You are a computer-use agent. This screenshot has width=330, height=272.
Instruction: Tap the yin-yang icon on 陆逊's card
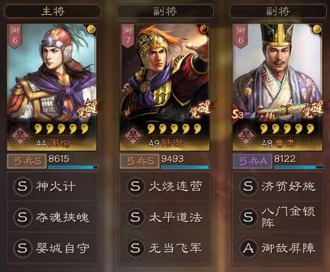pos(203,29)
